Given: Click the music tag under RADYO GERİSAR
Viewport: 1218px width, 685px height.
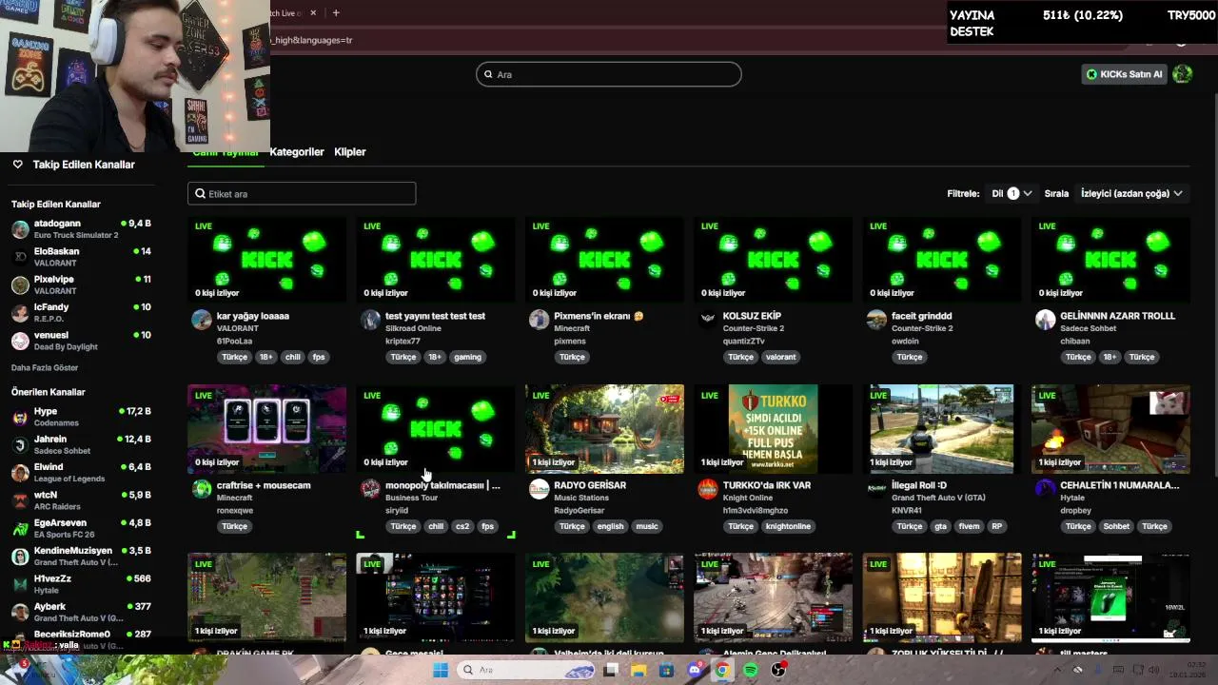Looking at the screenshot, I should coord(647,526).
